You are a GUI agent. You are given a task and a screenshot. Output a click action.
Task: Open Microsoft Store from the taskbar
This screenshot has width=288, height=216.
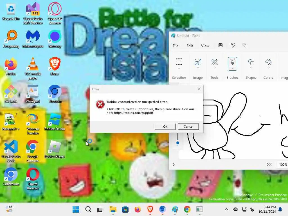125,210
